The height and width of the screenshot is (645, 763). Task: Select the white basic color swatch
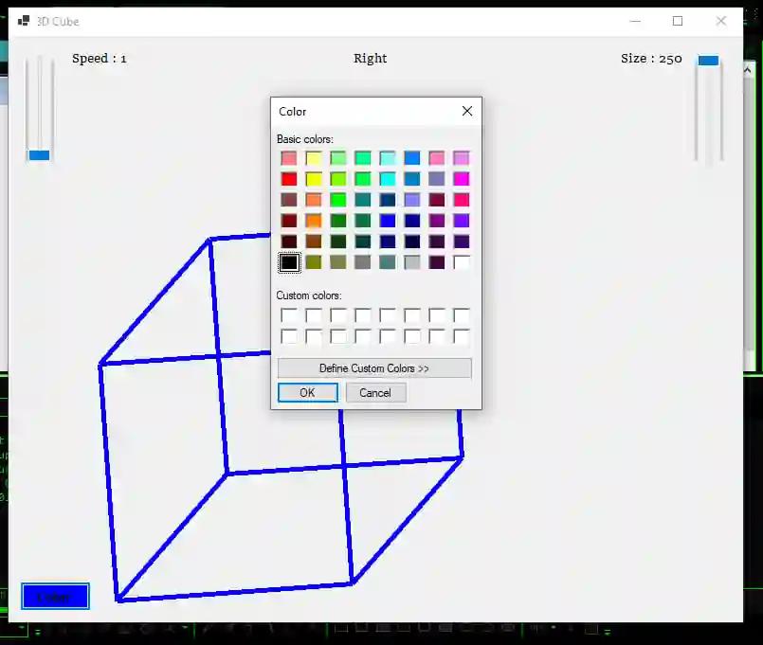click(x=462, y=262)
